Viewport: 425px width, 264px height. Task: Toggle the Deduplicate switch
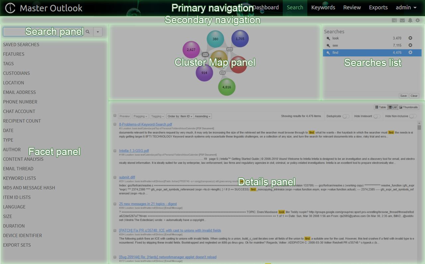[x=346, y=116]
